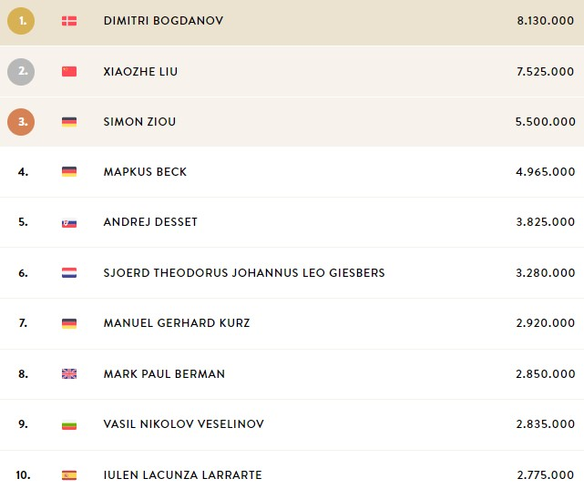The height and width of the screenshot is (489, 584).
Task: Select Iulen Lacunza Larrarte
Action: [183, 474]
